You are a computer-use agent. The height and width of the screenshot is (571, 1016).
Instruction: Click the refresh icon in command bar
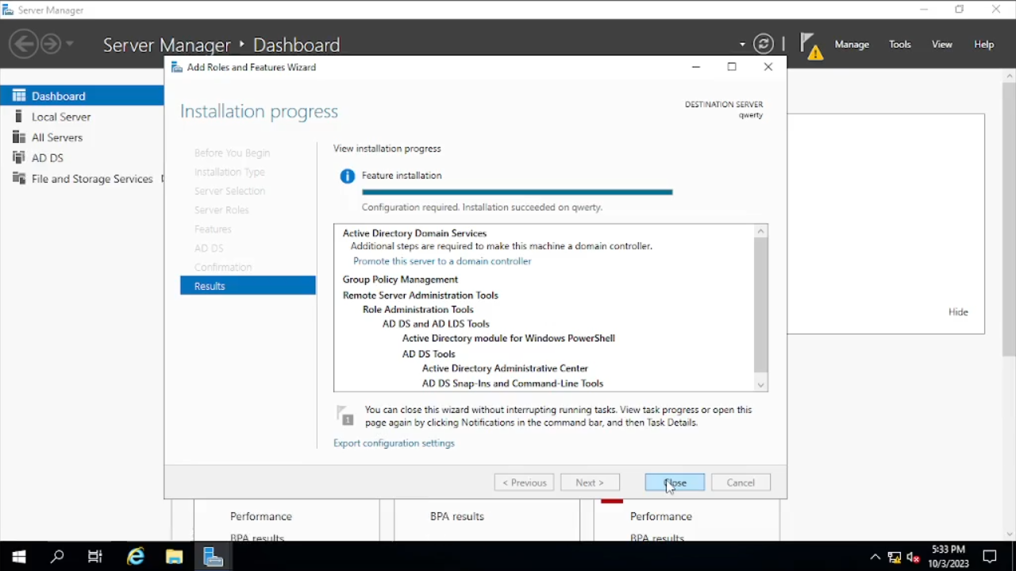763,44
